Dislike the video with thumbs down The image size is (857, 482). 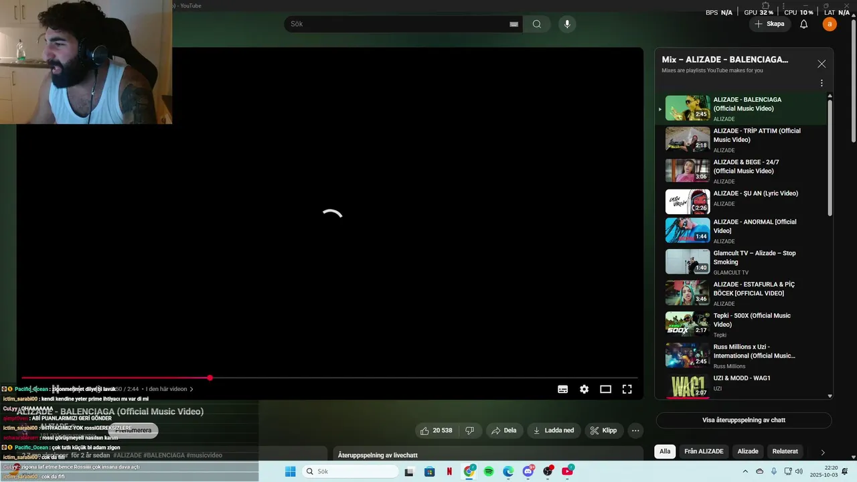point(470,430)
